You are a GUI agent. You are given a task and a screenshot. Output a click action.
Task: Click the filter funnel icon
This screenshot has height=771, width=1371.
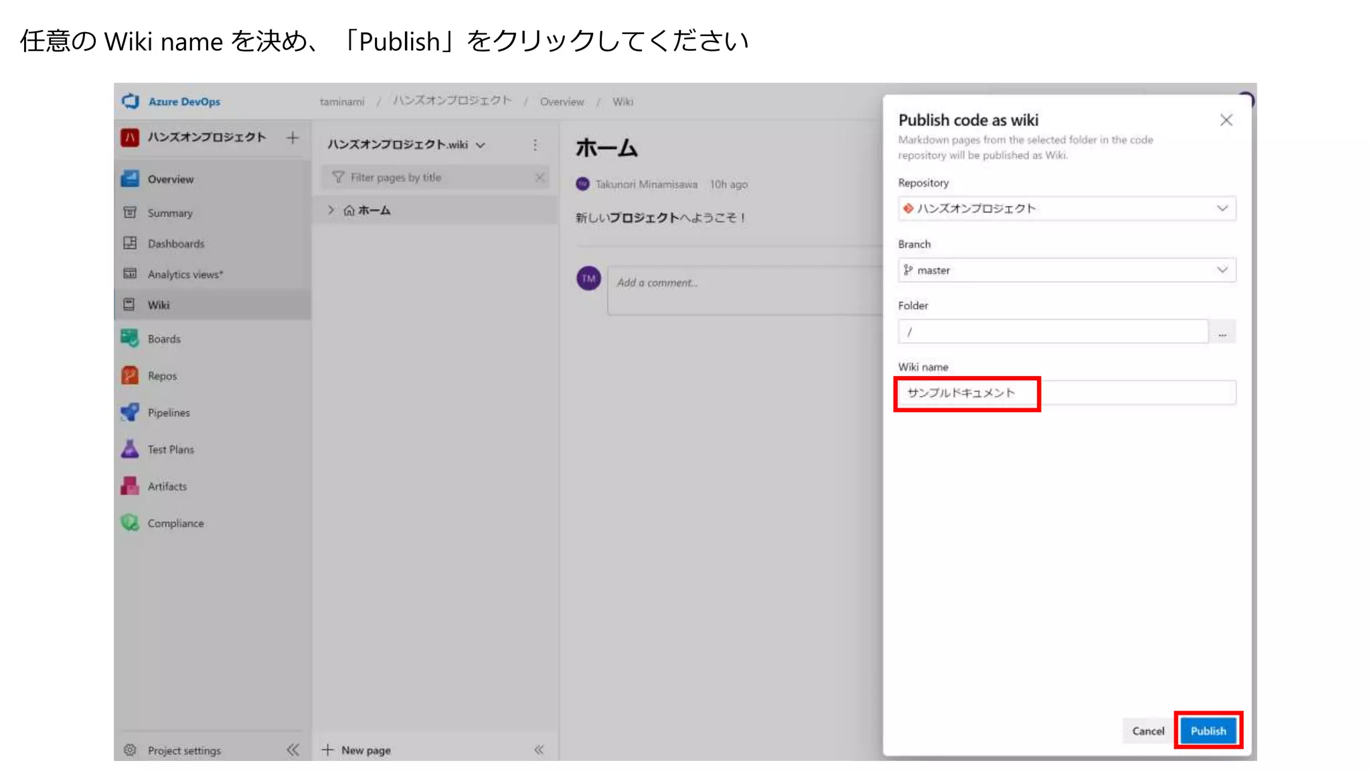click(x=338, y=177)
